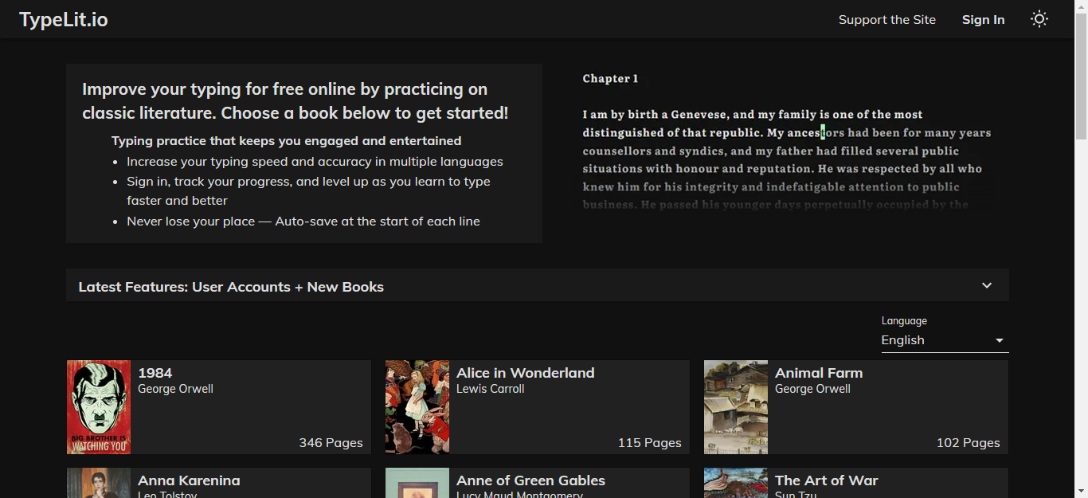
Task: Click the 1984 Big Brother cover thumbnail
Action: tap(99, 406)
